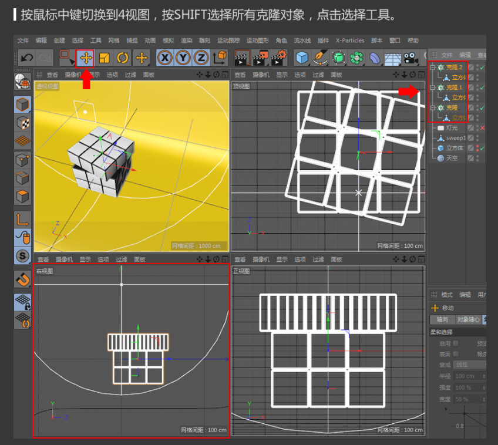
Task: Collapse the 克隆.1 tree node
Action: (433, 87)
